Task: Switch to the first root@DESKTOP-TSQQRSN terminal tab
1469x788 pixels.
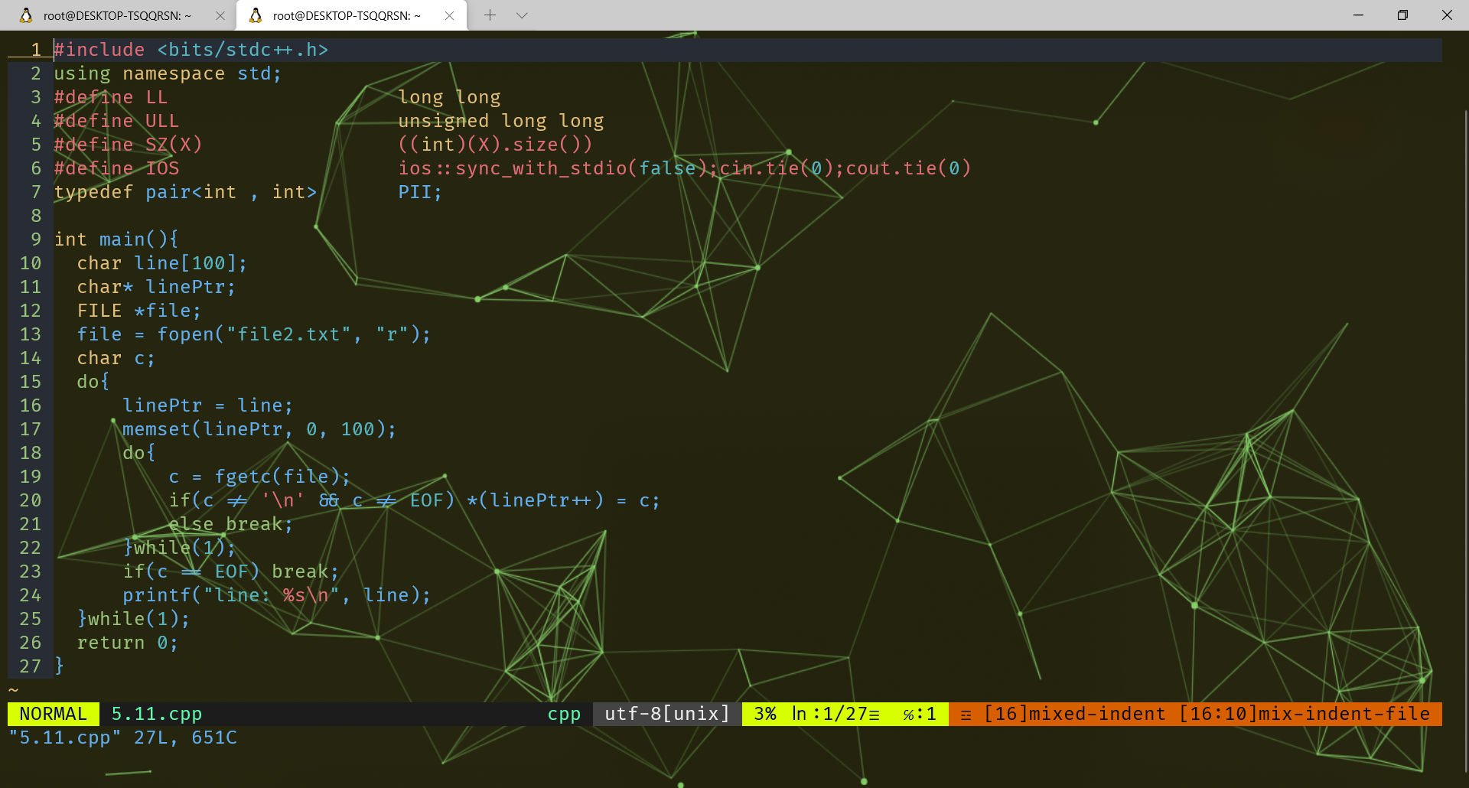Action: coord(119,15)
